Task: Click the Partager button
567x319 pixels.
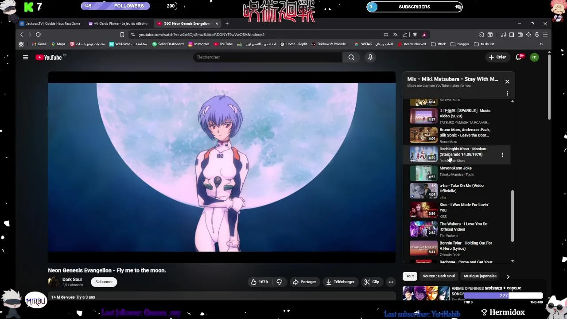Action: (x=304, y=282)
